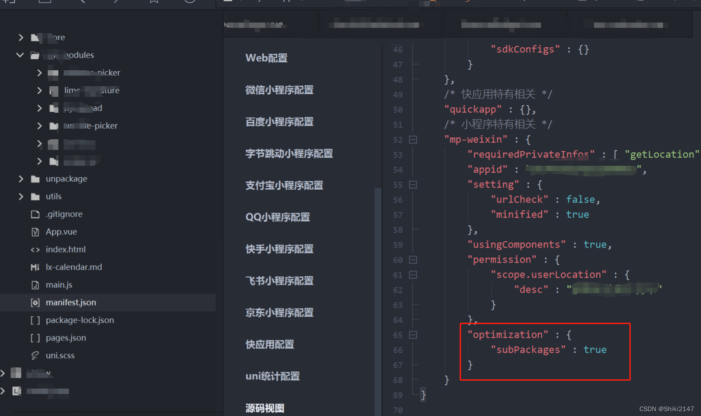701x416 pixels.
Task: Click the markdown icon beside lx-calendar.md
Action: (x=35, y=267)
